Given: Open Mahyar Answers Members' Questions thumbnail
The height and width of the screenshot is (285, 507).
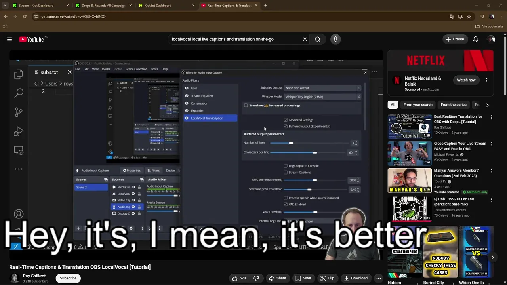Looking at the screenshot, I should (410, 180).
